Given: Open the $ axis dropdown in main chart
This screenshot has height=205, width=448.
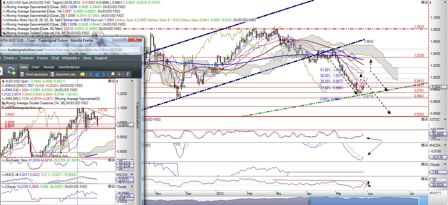Looking at the screenshot, I should pyautogui.click(x=445, y=2).
